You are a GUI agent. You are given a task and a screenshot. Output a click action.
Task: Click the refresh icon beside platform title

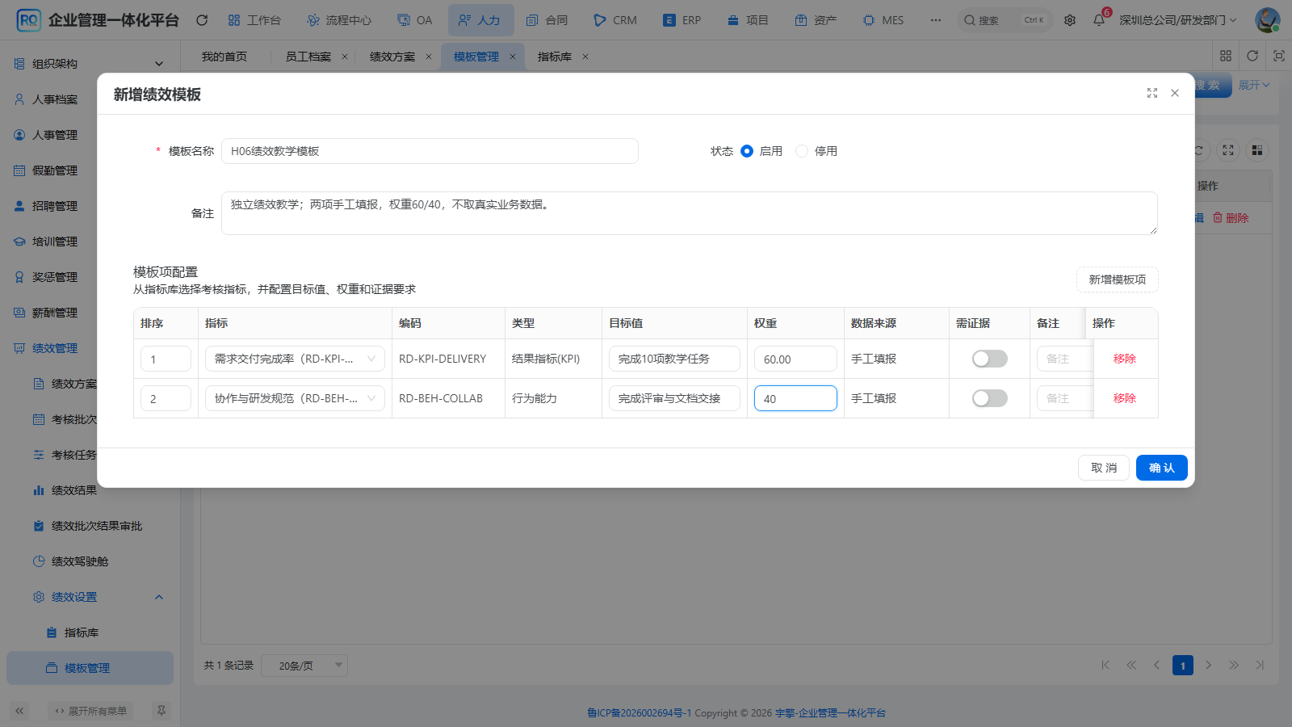(202, 20)
